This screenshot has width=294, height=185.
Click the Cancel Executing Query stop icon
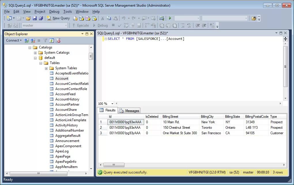pos(113,25)
